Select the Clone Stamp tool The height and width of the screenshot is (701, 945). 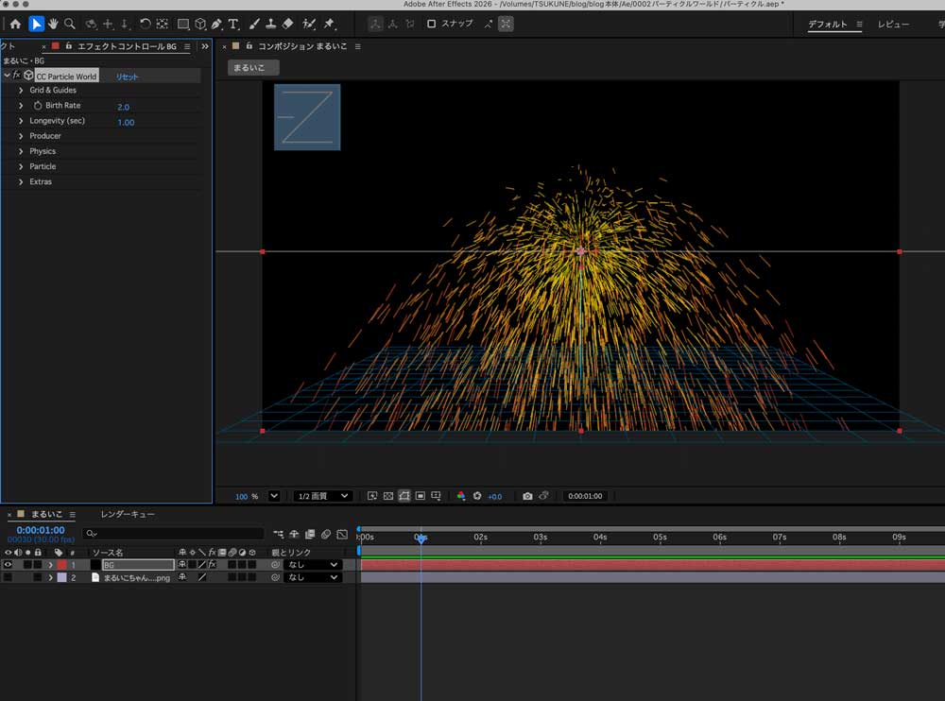coord(270,24)
